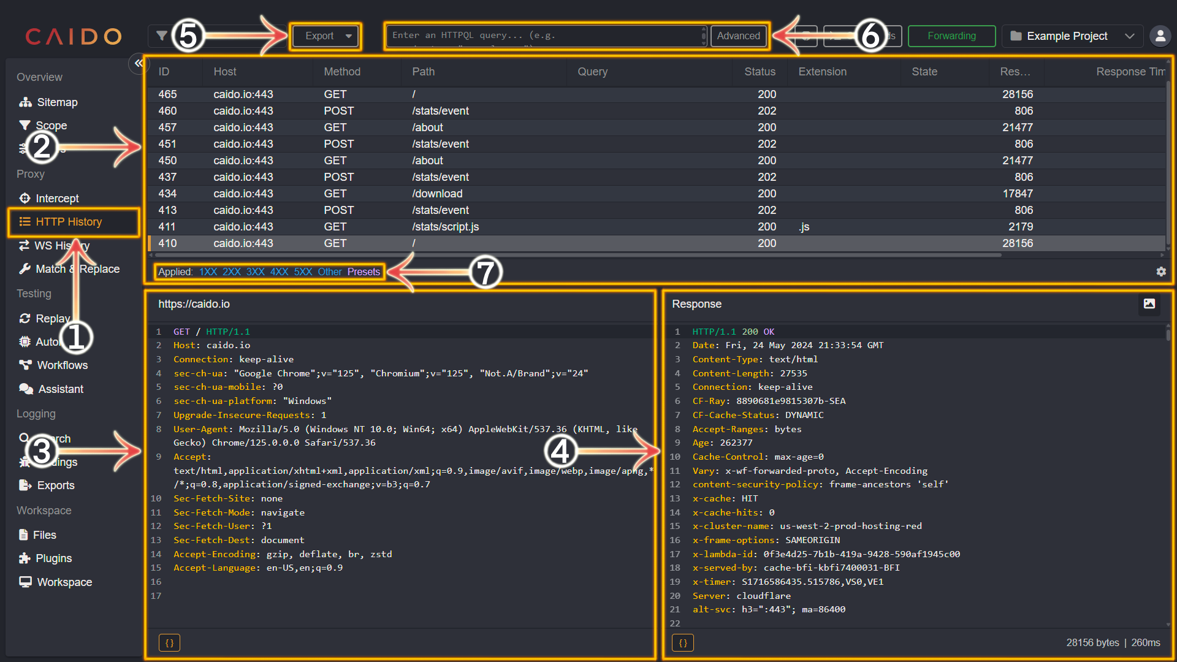Screen dimensions: 1177x662
Task: Select the WS History menu item
Action: (64, 246)
